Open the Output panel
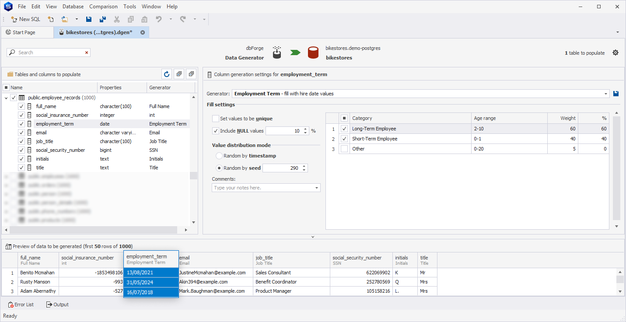The image size is (626, 322). click(x=57, y=304)
